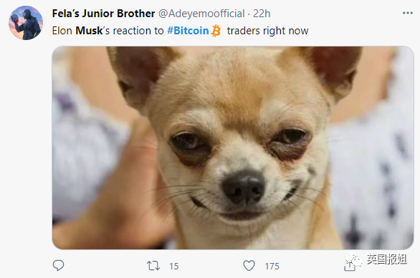Enlarge the smirking chihuahua photo
420x278 pixels.
pos(233,148)
